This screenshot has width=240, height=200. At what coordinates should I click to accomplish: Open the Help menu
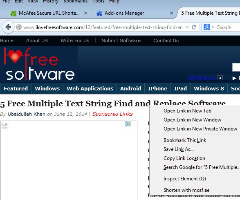click(x=114, y=2)
